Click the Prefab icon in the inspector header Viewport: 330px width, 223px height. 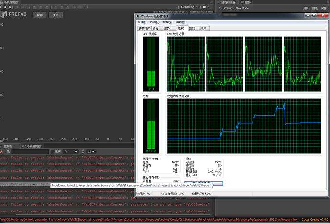pos(220,8)
